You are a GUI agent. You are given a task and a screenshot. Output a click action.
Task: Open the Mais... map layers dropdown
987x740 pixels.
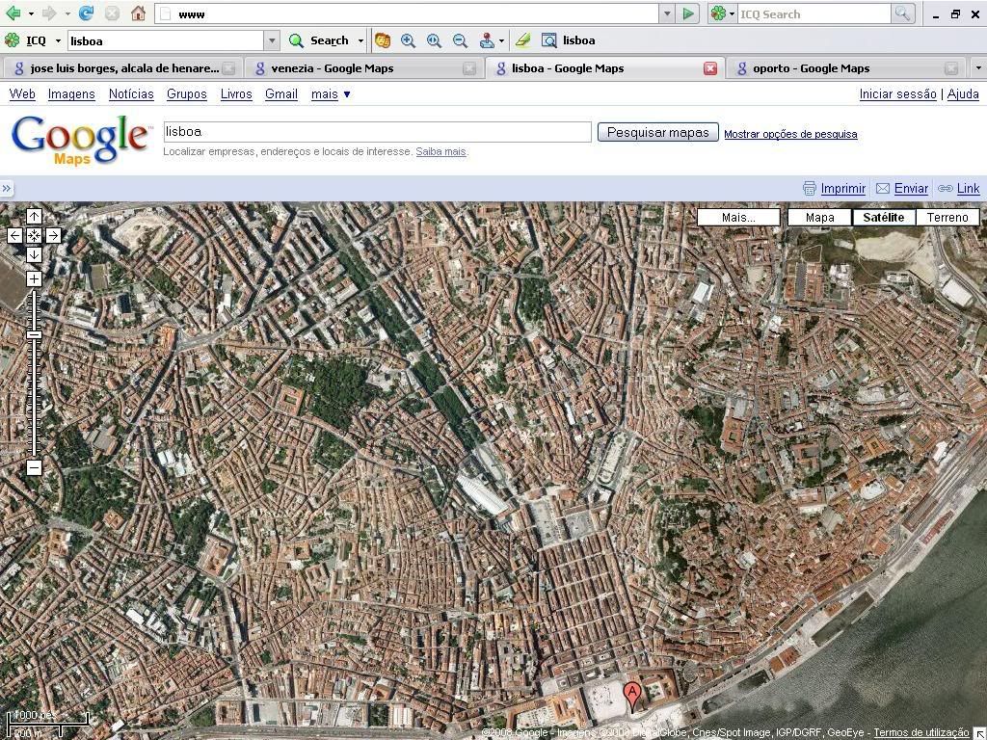point(738,217)
